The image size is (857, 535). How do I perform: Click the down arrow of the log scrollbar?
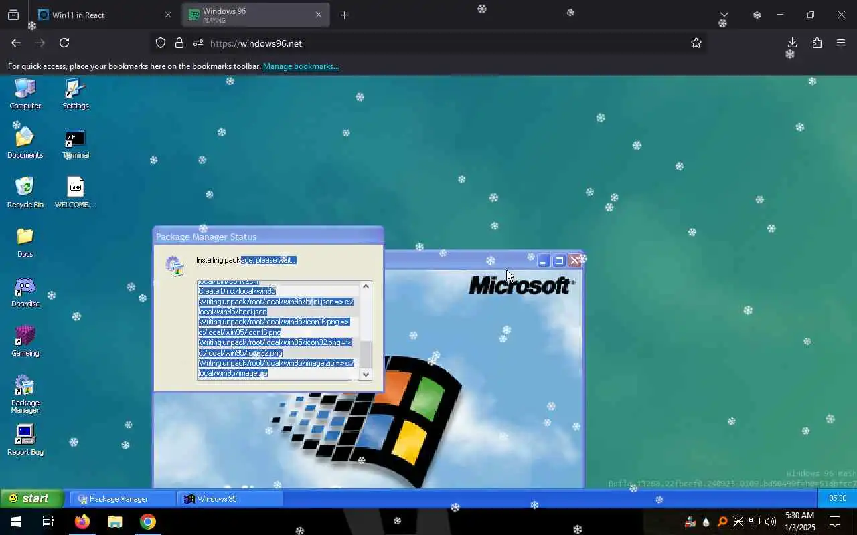coord(366,374)
